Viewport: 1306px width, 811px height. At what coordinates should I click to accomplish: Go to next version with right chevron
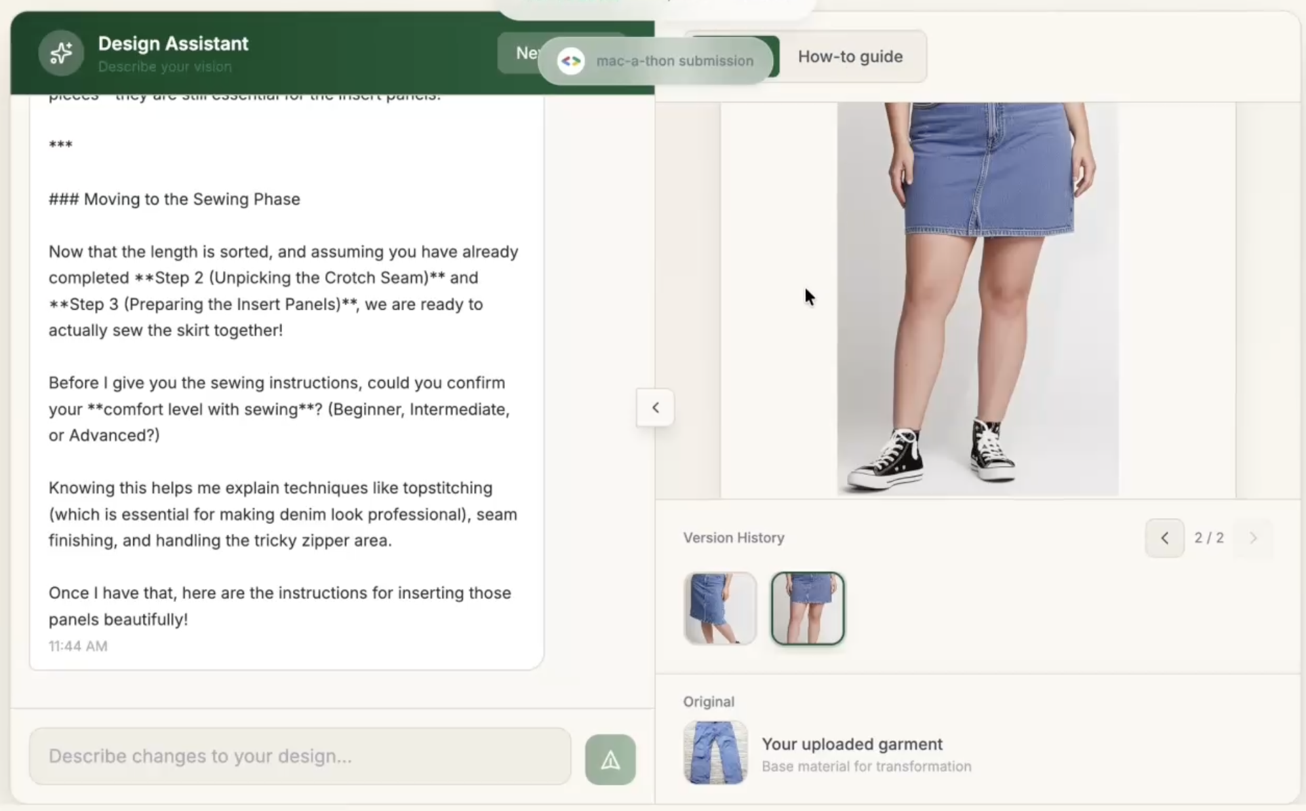pos(1253,538)
